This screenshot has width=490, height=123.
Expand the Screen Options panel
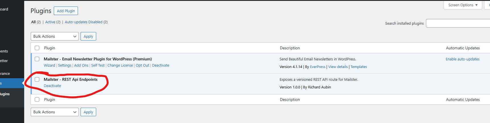click(463, 5)
